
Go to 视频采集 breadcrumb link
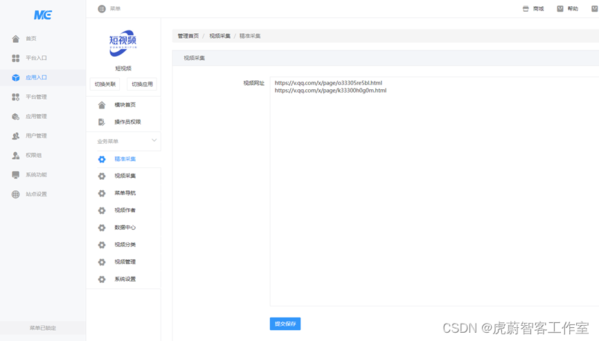pyautogui.click(x=220, y=36)
